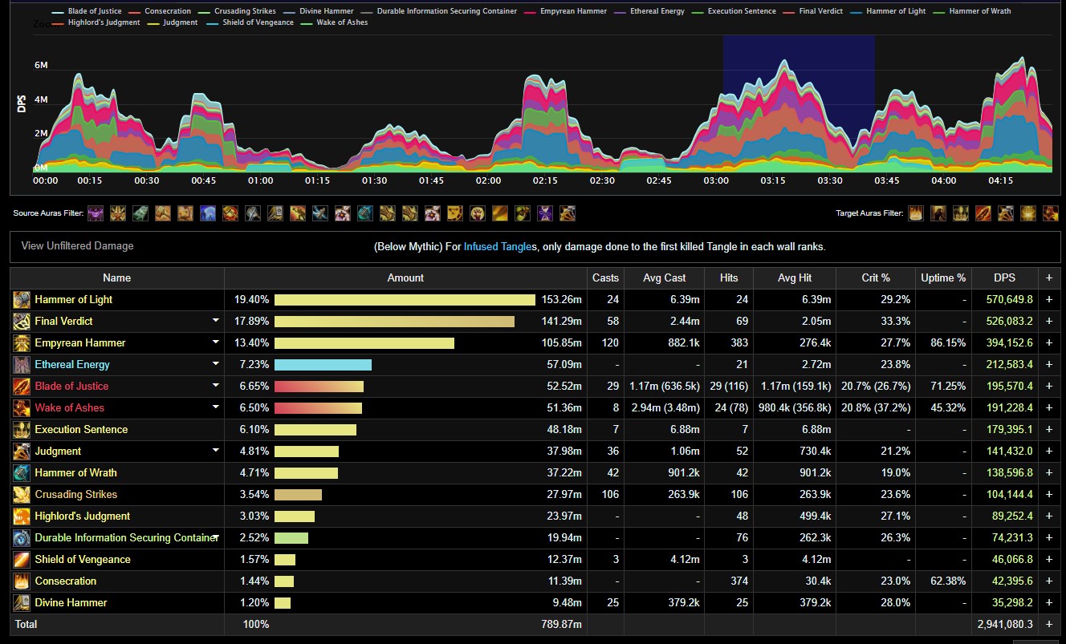
Task: Toggle Hammer of Light series in chart legend
Action: pos(887,11)
